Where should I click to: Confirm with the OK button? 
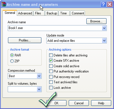pyautogui.click(x=56, y=103)
